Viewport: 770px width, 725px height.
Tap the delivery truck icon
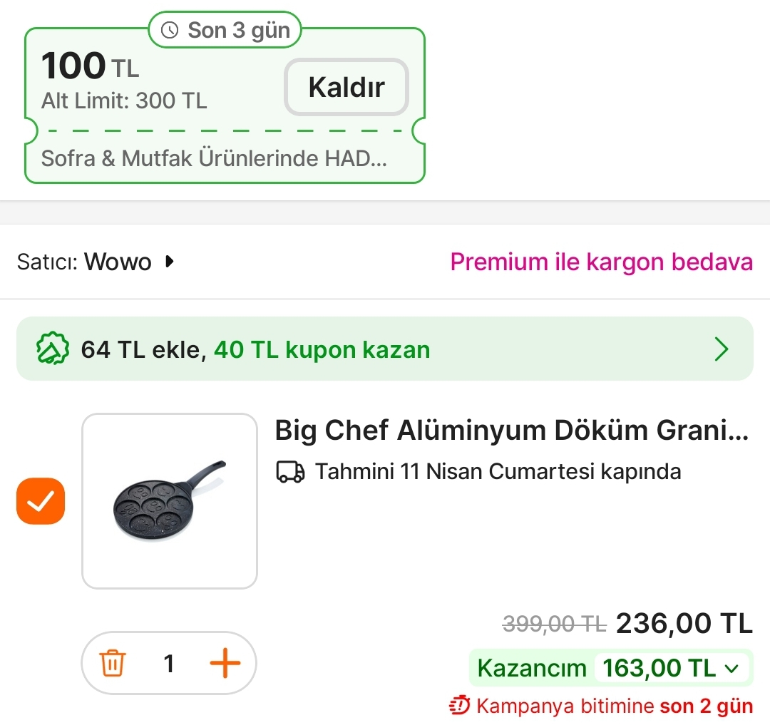click(x=290, y=472)
